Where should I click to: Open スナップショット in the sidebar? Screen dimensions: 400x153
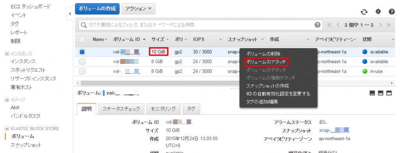tap(25, 145)
